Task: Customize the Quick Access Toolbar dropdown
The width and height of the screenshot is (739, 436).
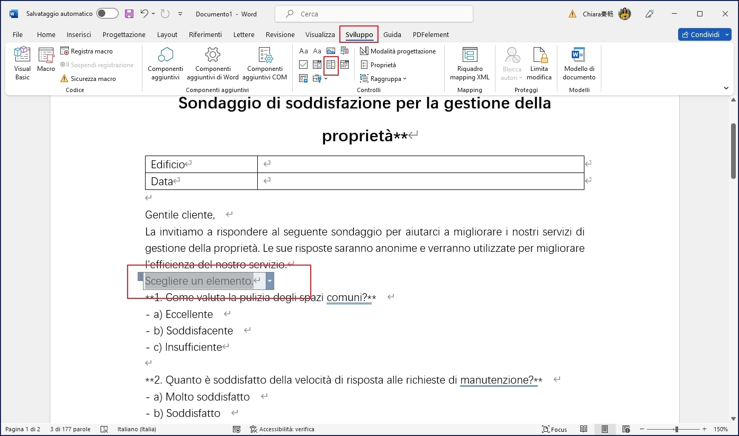Action: [x=180, y=14]
